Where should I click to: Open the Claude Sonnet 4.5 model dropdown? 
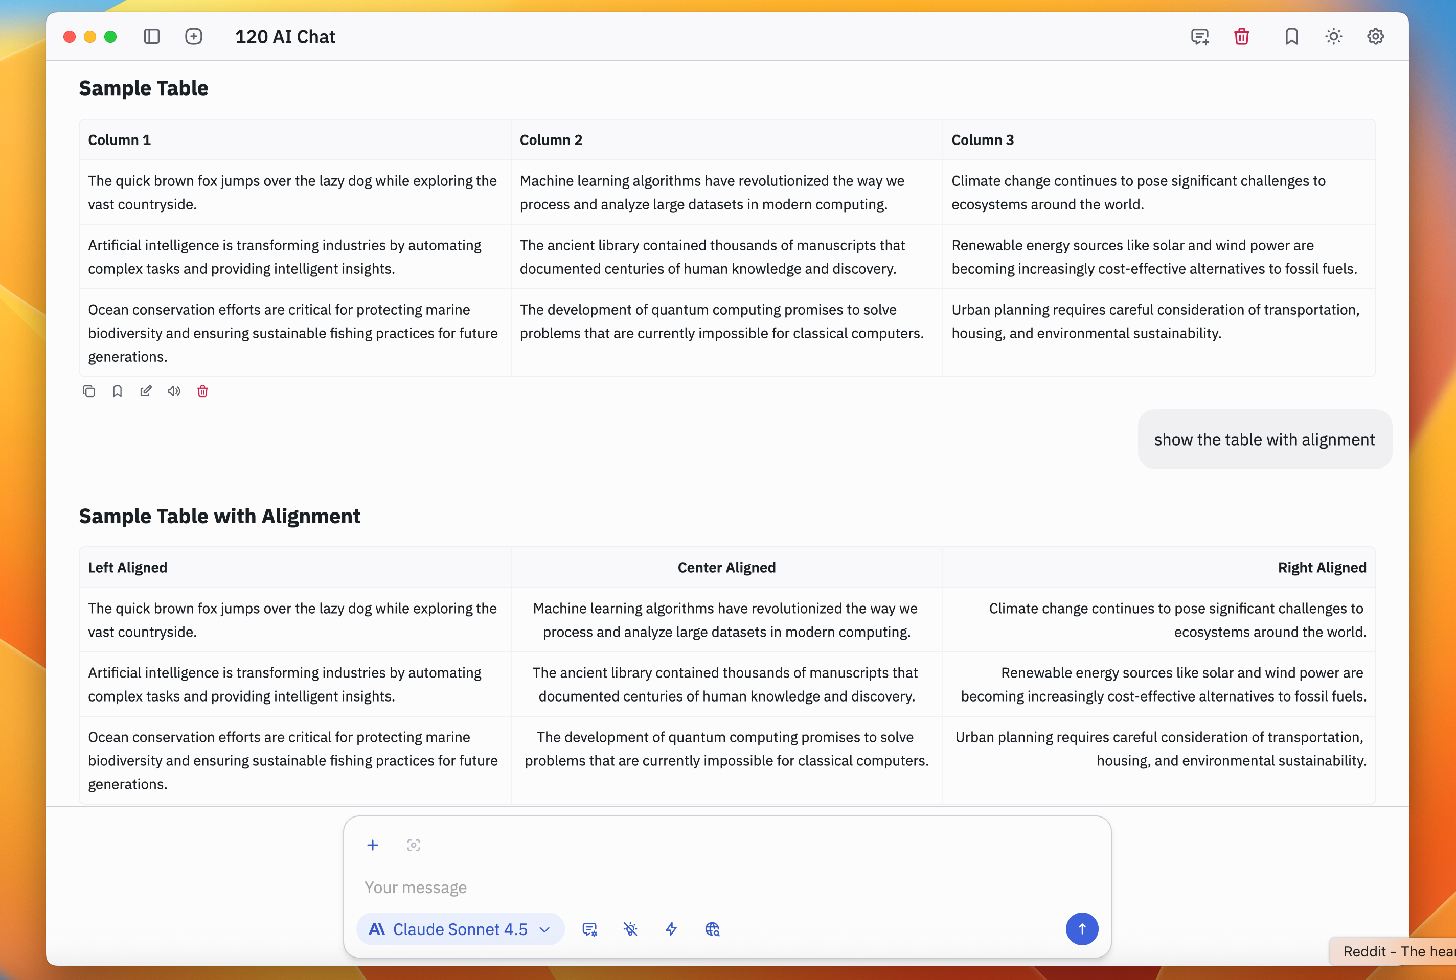(460, 929)
